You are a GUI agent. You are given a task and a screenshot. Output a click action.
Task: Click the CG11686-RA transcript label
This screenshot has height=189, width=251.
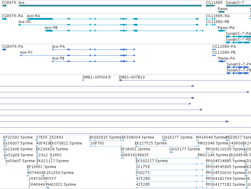218,16
